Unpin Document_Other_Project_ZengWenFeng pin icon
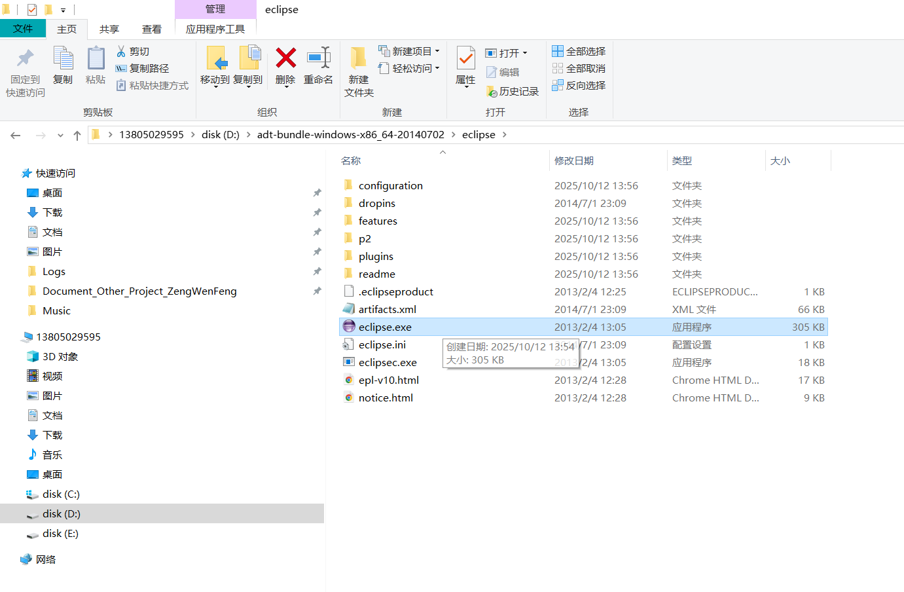Image resolution: width=904 pixels, height=592 pixels. 317,291
